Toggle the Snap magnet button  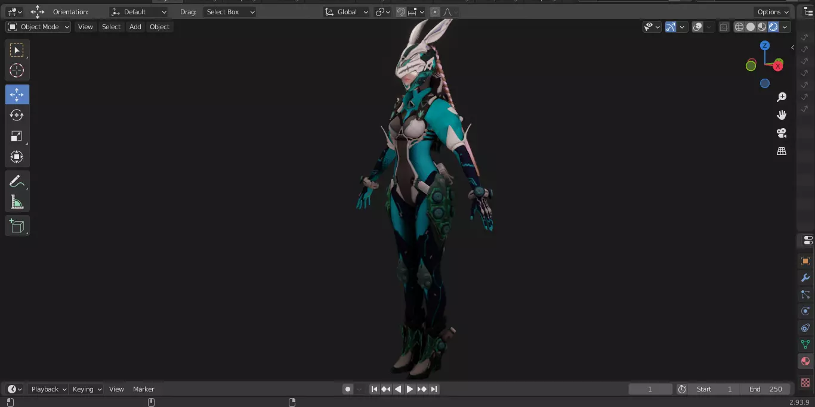point(401,12)
